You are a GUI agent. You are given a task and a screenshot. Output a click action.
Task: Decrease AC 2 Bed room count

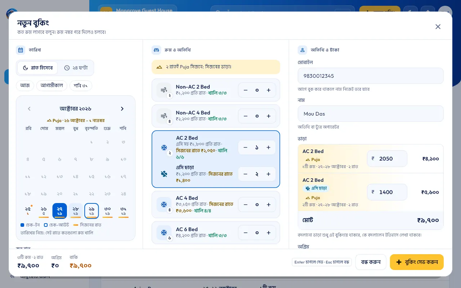(x=245, y=148)
